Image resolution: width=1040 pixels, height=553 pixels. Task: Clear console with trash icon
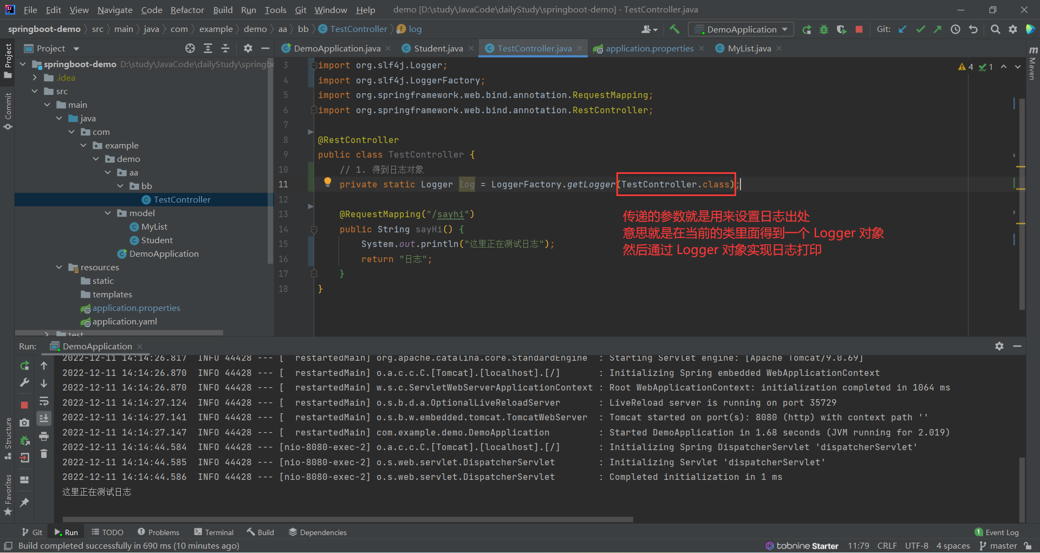pyautogui.click(x=44, y=454)
